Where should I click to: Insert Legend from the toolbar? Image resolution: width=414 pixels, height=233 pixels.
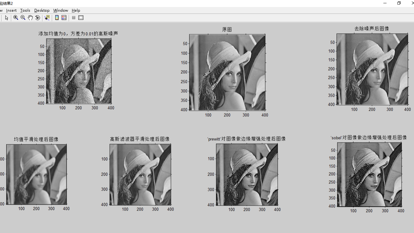[64, 18]
